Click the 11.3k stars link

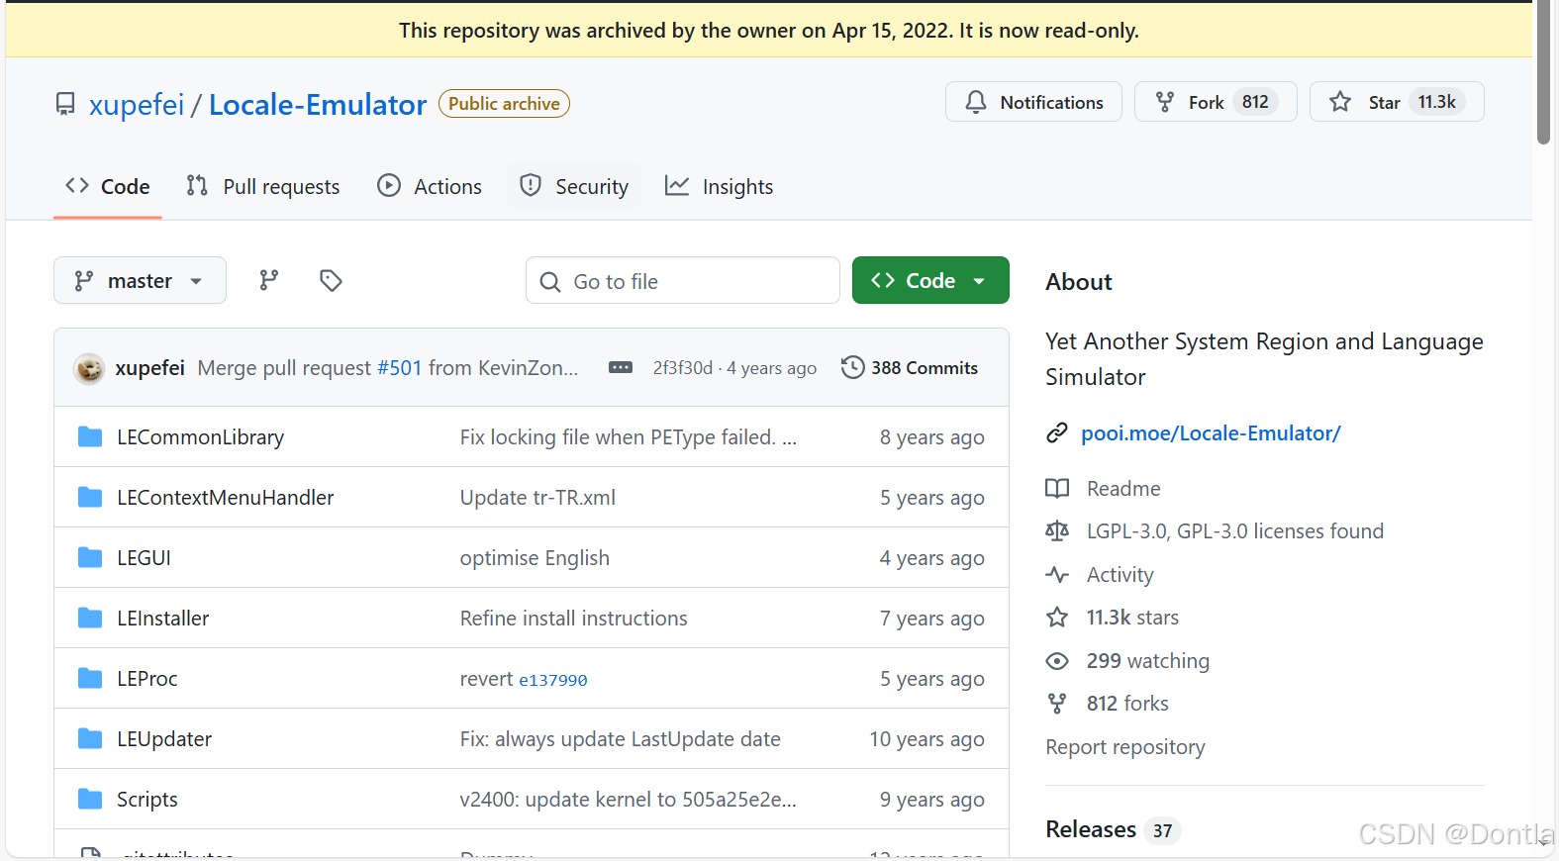[1132, 617]
